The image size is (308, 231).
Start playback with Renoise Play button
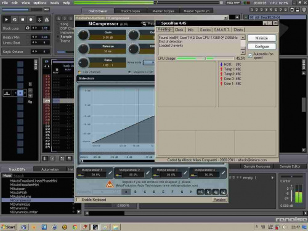[x=6, y=20]
